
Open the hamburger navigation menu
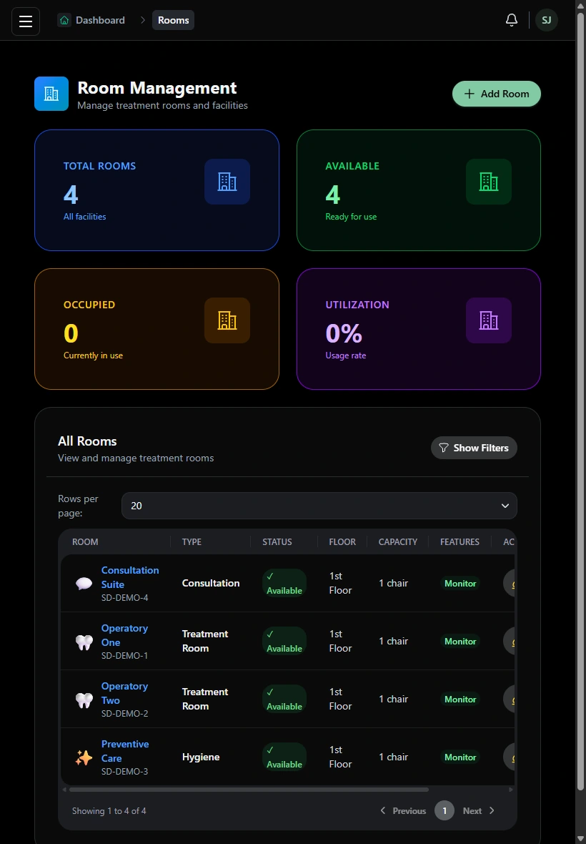26,21
